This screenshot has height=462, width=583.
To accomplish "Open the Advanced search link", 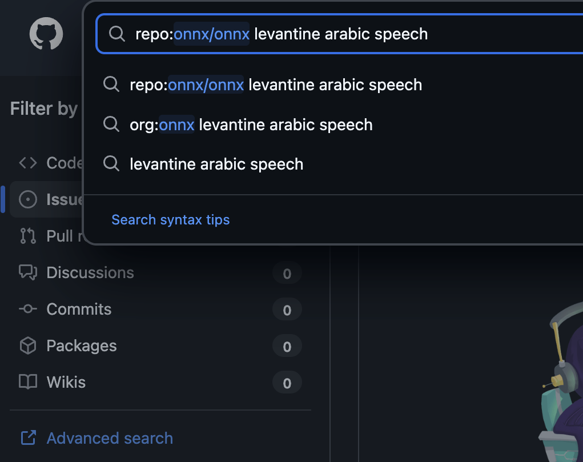I will (x=110, y=438).
